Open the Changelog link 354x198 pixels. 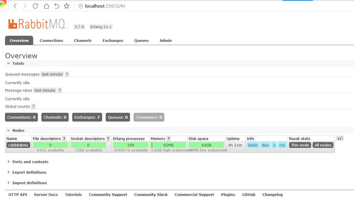pos(272,195)
